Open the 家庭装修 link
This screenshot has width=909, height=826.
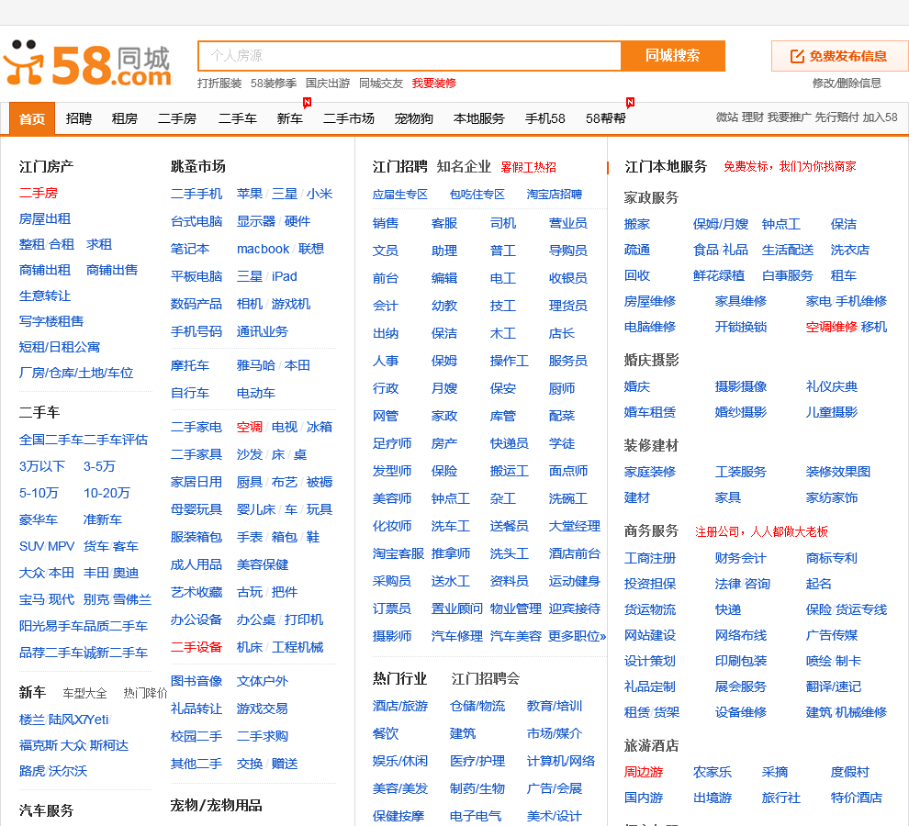click(649, 473)
